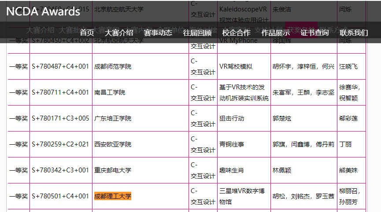The image size is (381, 212).
Task: Click author cell 林佩颖
Action: click(282, 170)
